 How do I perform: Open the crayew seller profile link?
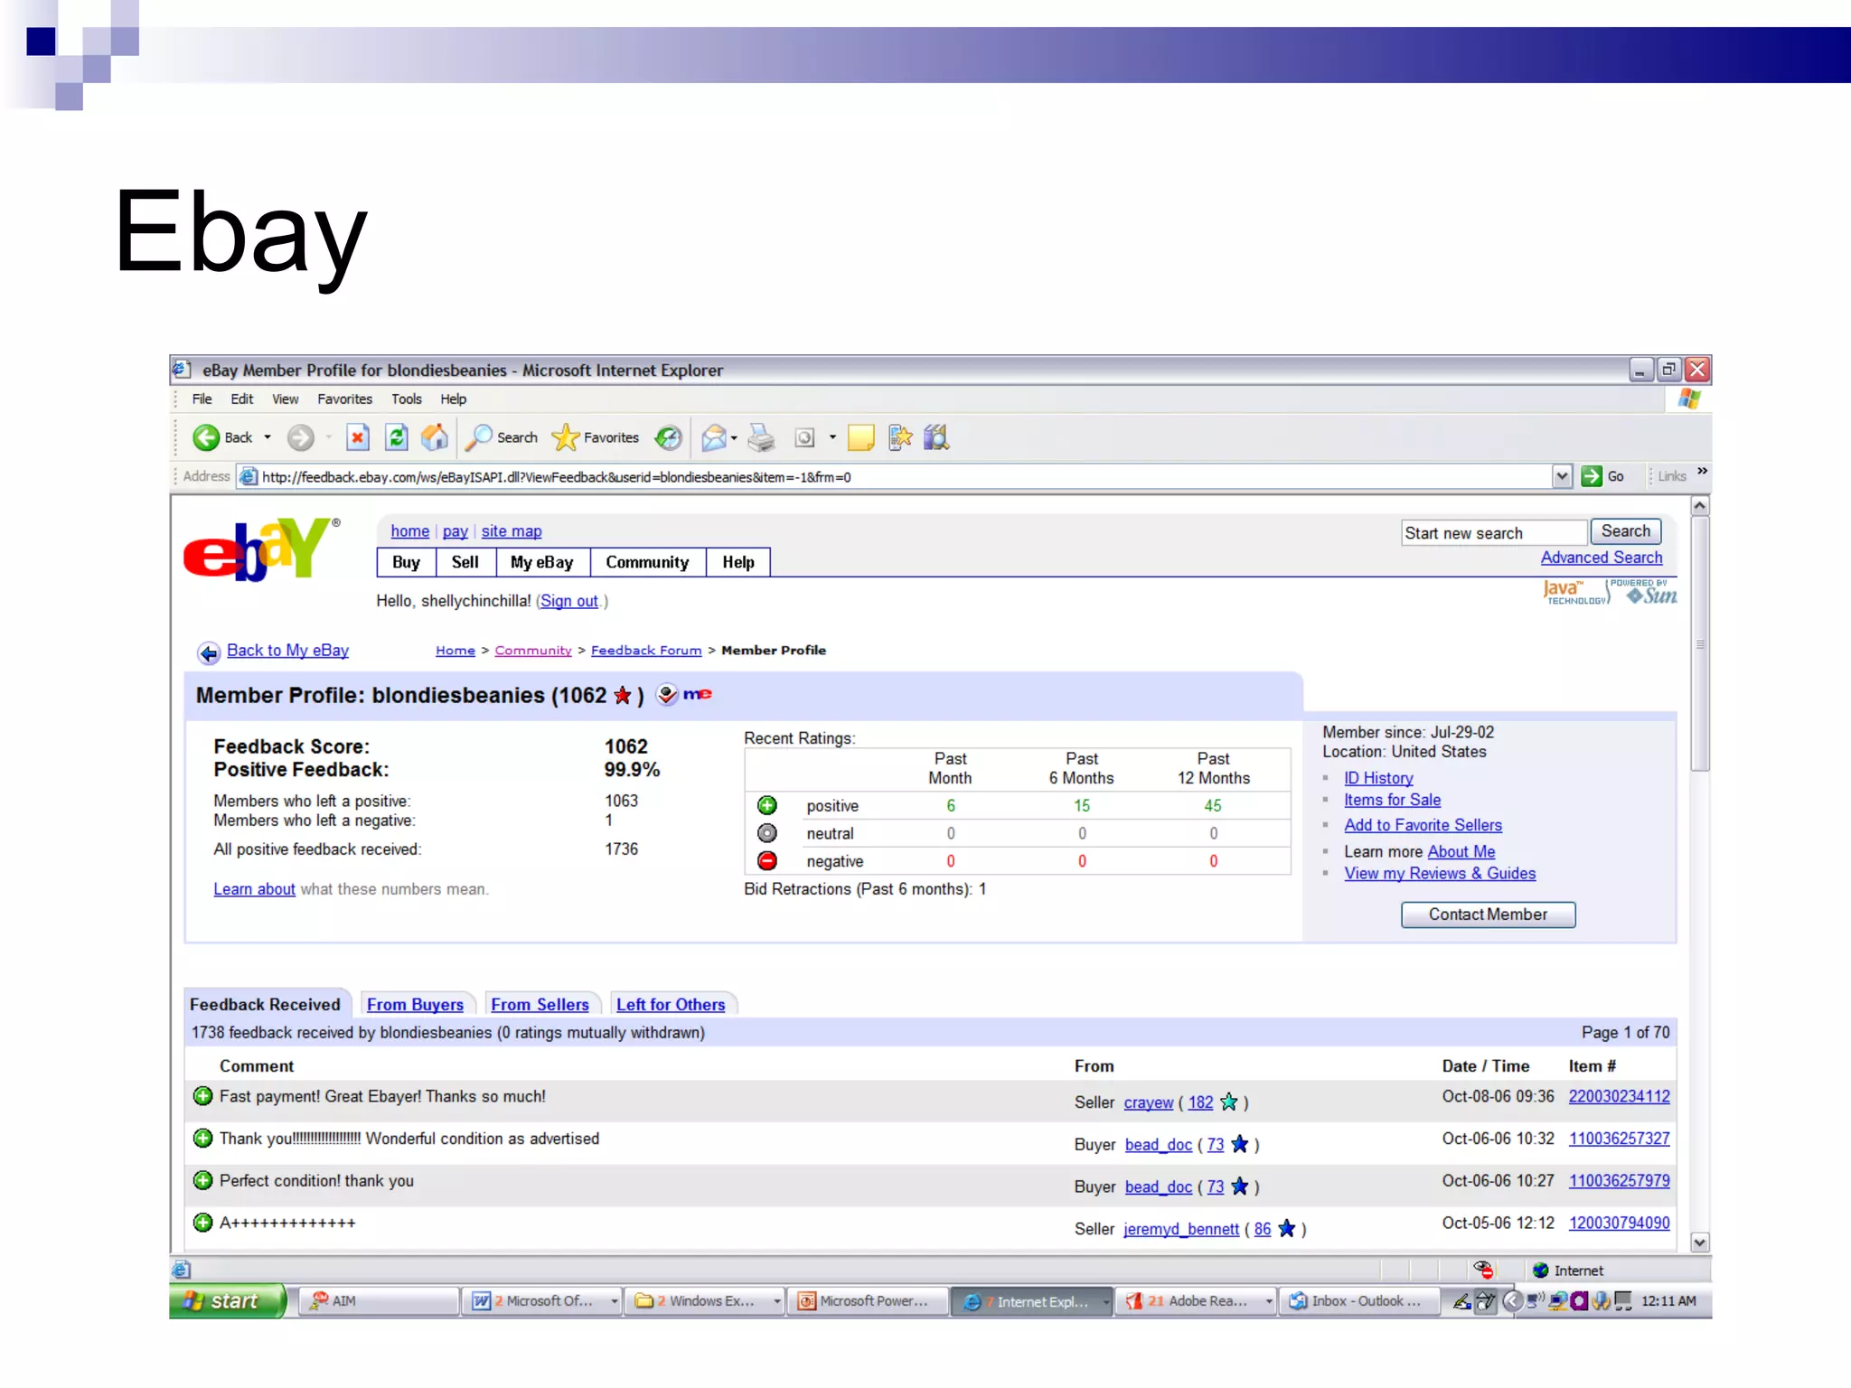click(x=1149, y=1102)
